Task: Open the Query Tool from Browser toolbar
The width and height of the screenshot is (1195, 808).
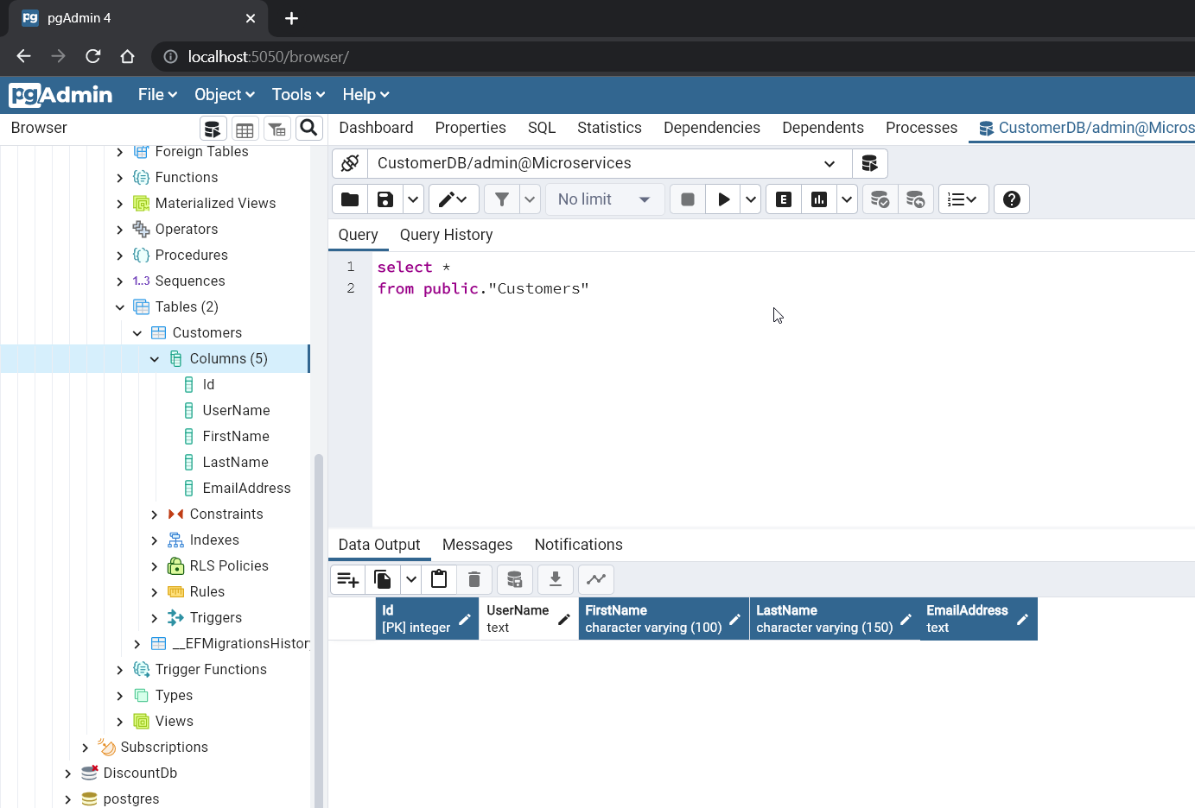Action: coord(213,129)
